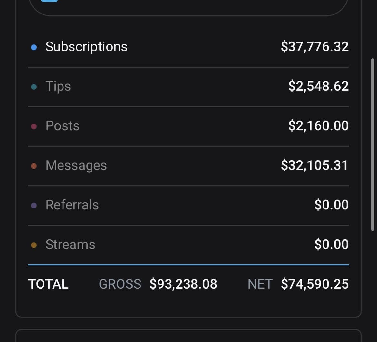Expand the TOTAL summary row

click(x=188, y=284)
